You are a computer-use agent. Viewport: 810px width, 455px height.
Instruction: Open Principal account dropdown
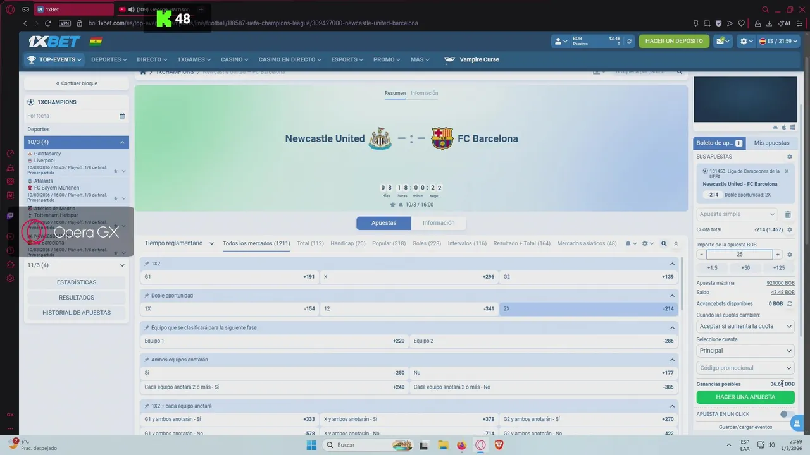coord(745,351)
